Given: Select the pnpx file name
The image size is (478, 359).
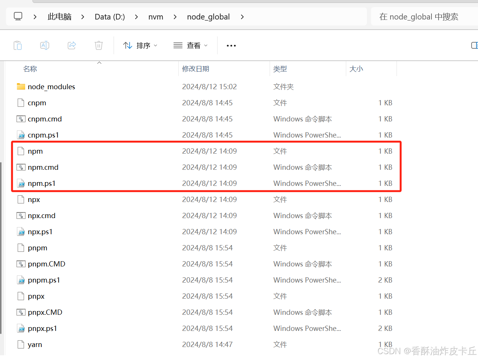Looking at the screenshot, I should point(36,296).
